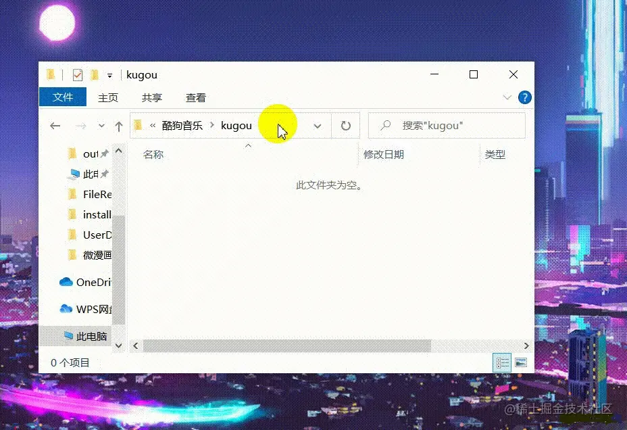Click horizontal scrollbar right arrow
The height and width of the screenshot is (430, 627).
point(526,345)
